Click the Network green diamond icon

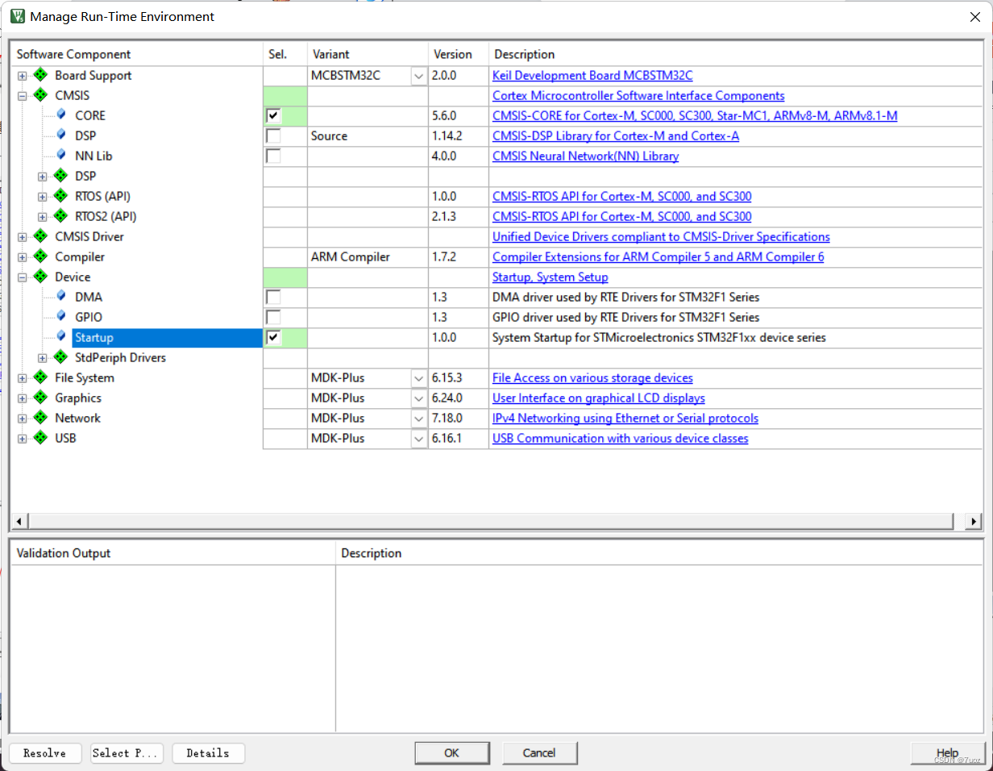[40, 418]
